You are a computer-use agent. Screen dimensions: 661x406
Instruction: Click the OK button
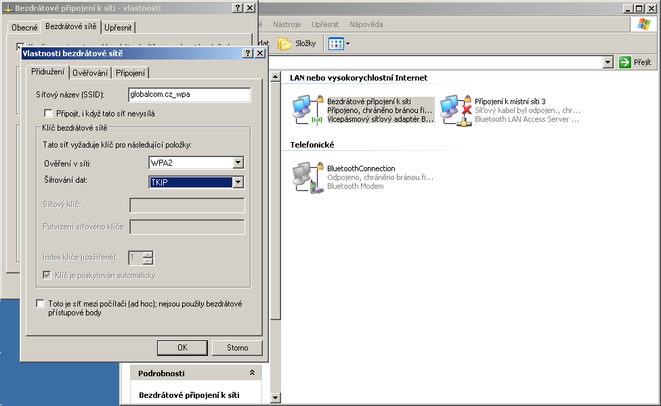[182, 348]
